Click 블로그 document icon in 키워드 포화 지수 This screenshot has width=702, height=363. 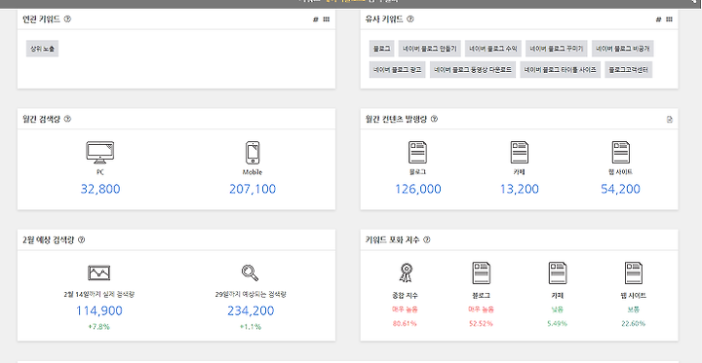pos(482,273)
